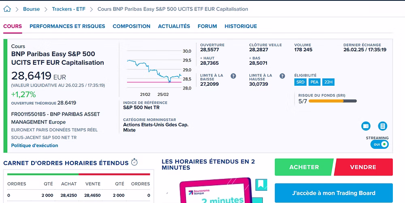Click the Volume value 178 245
Viewport: 405px width, 203px height.
coord(303,50)
